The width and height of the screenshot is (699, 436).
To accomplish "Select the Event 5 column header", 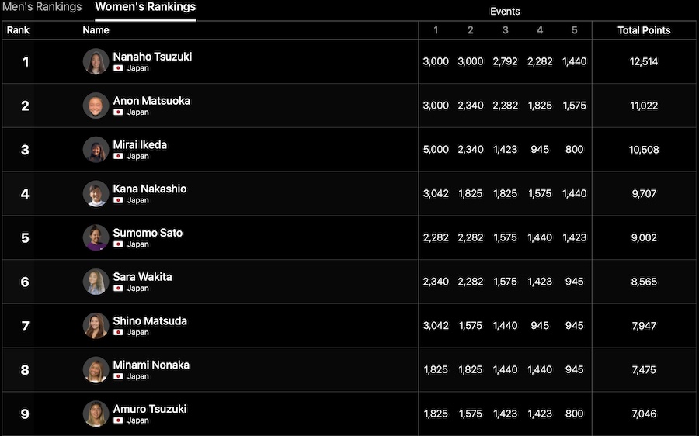I will (574, 31).
